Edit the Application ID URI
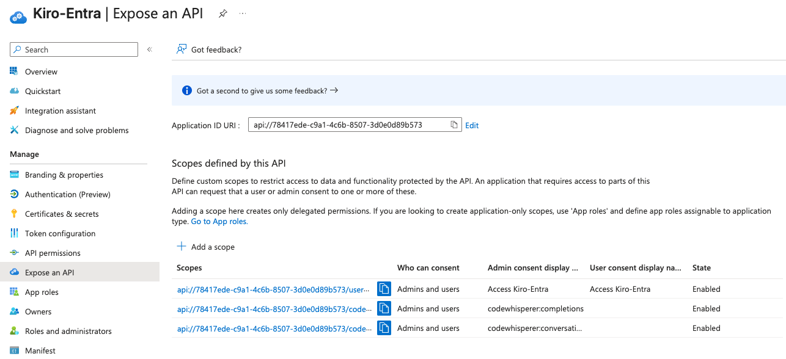Screen dimensions: 786x359 pos(472,125)
